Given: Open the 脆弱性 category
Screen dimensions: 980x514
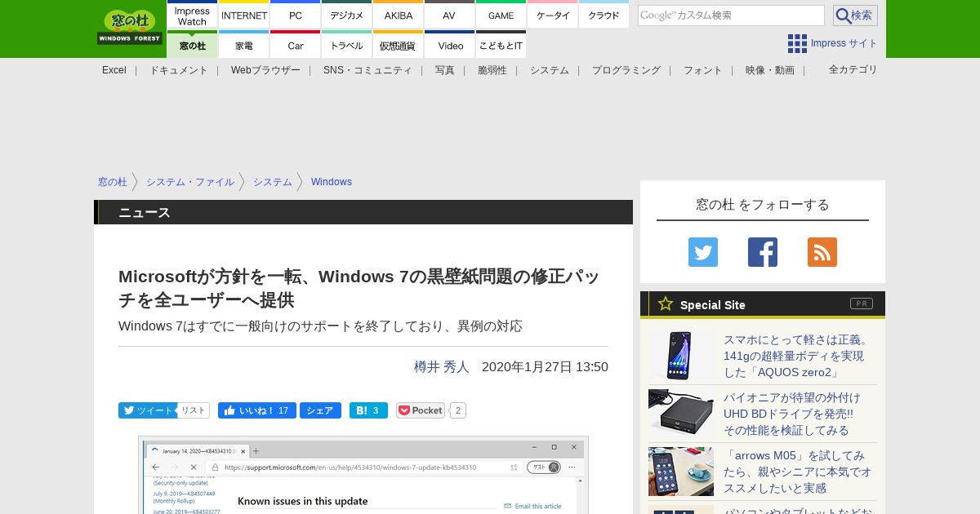Looking at the screenshot, I should [x=492, y=70].
